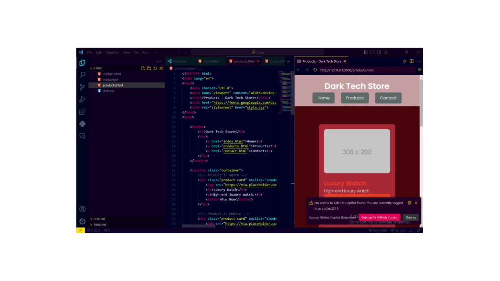Viewport: 500px width, 281px height.
Task: Open the View menu
Action: [x=127, y=52]
